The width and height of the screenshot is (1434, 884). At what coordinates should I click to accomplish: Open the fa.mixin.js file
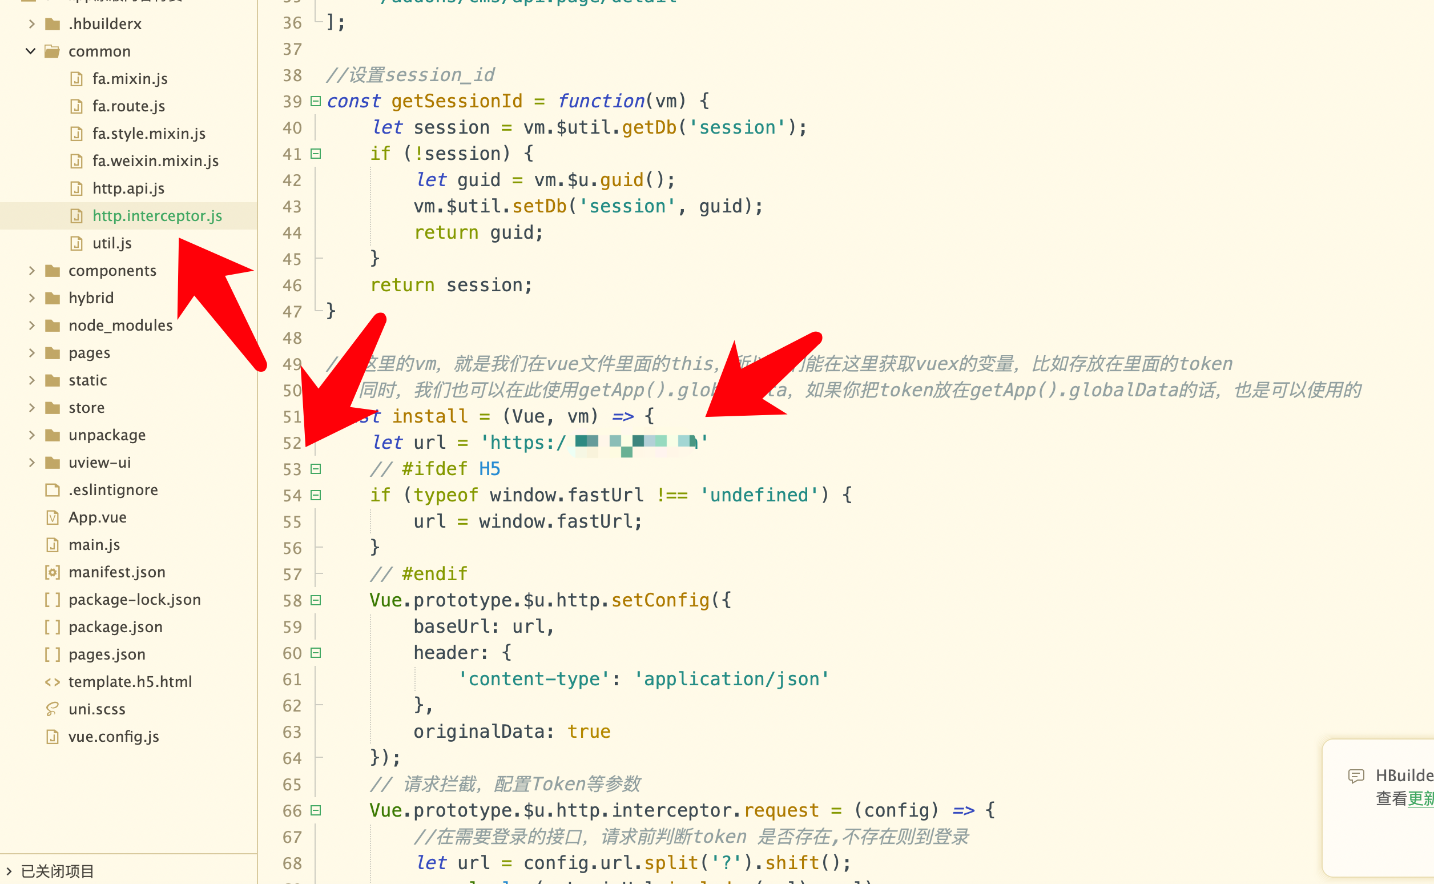coord(130,78)
